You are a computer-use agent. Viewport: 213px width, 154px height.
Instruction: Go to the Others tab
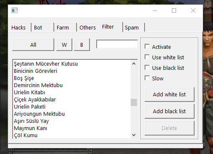88,27
